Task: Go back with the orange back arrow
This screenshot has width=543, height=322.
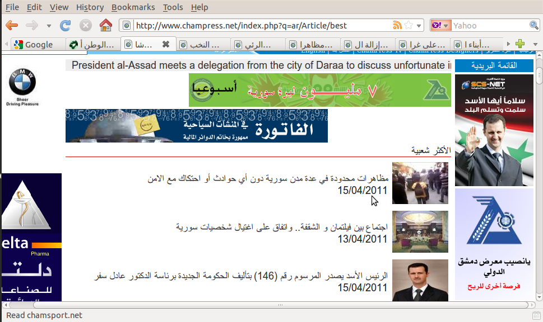Action: pyautogui.click(x=12, y=25)
